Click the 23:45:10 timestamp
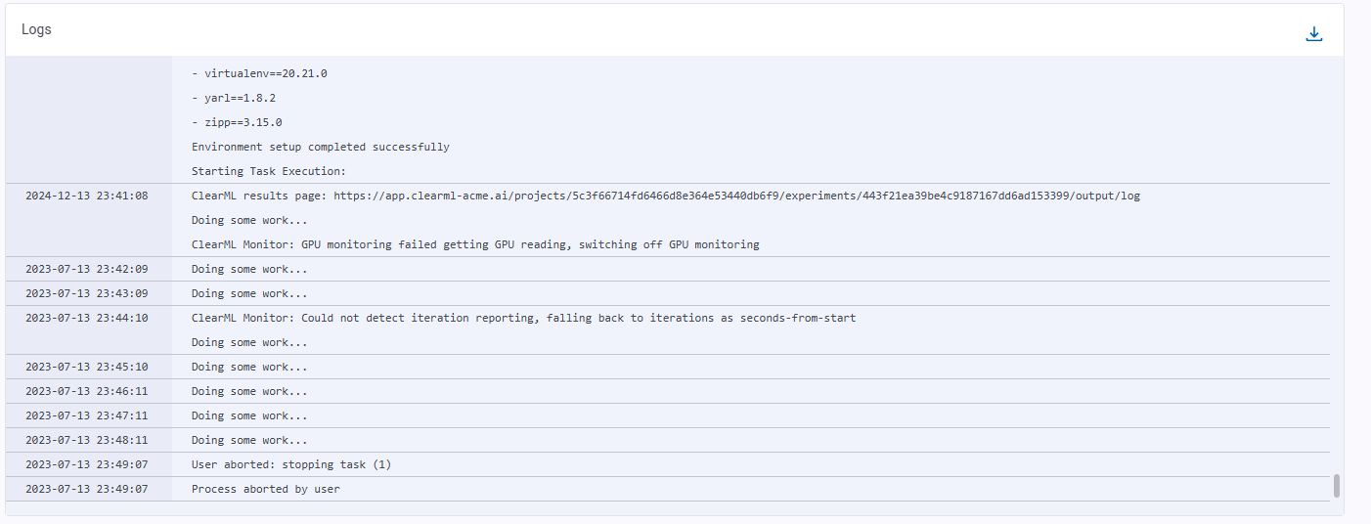This screenshot has width=1371, height=524. point(87,367)
